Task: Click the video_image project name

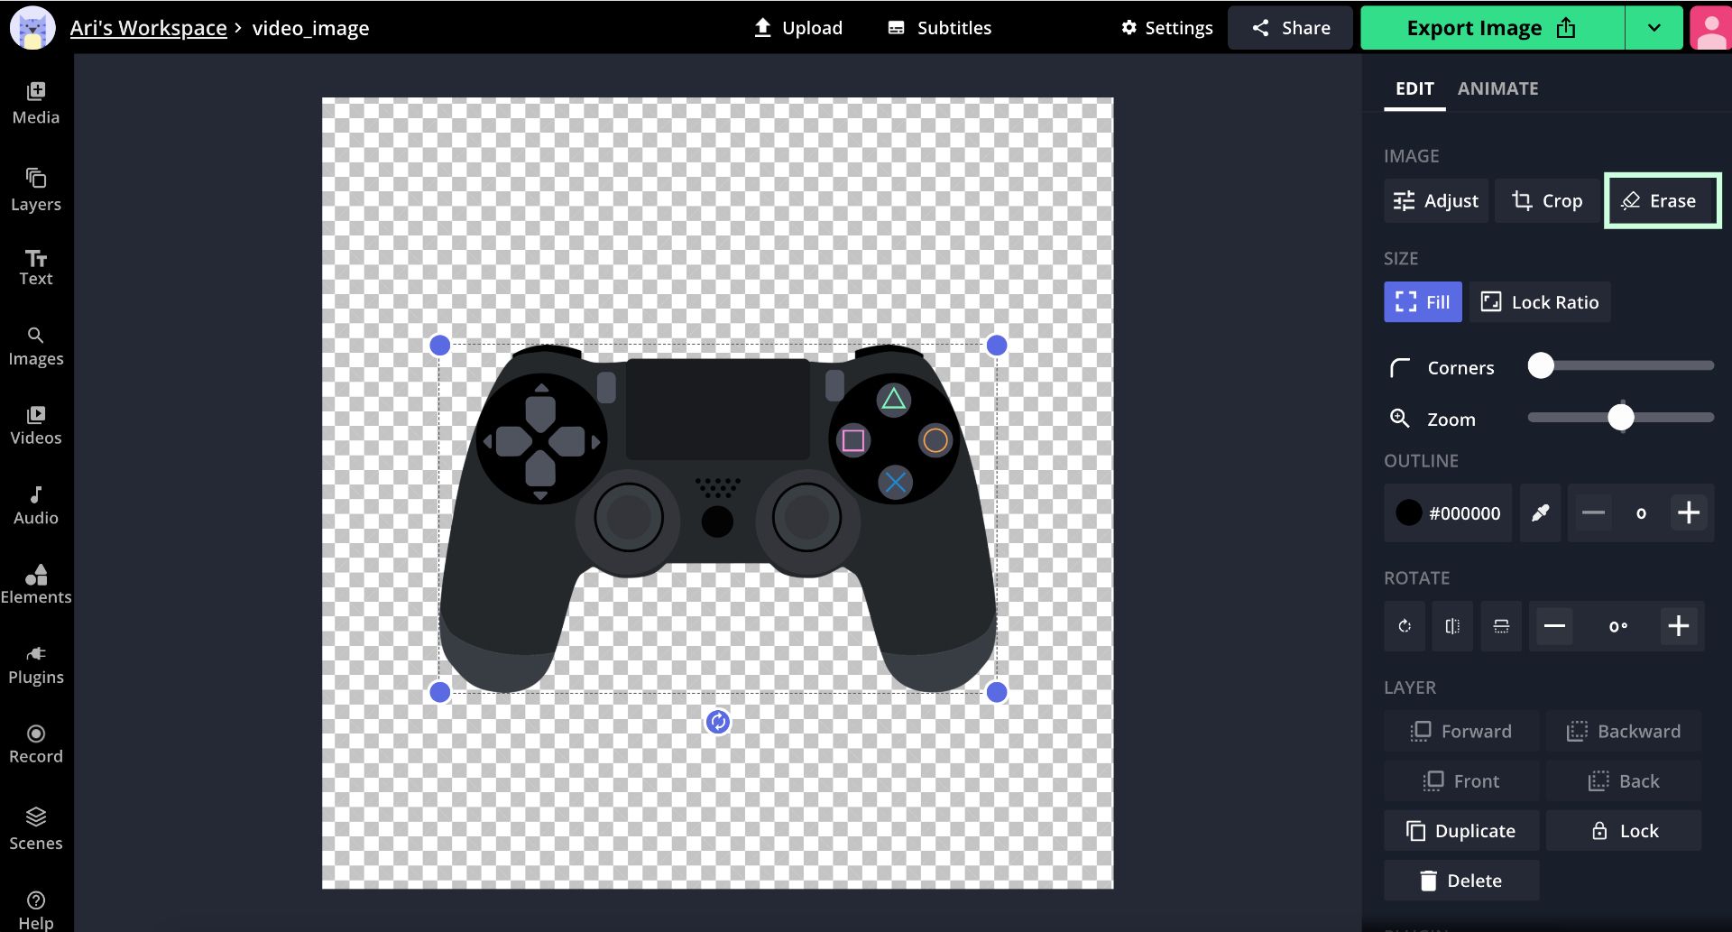Action: tap(310, 28)
